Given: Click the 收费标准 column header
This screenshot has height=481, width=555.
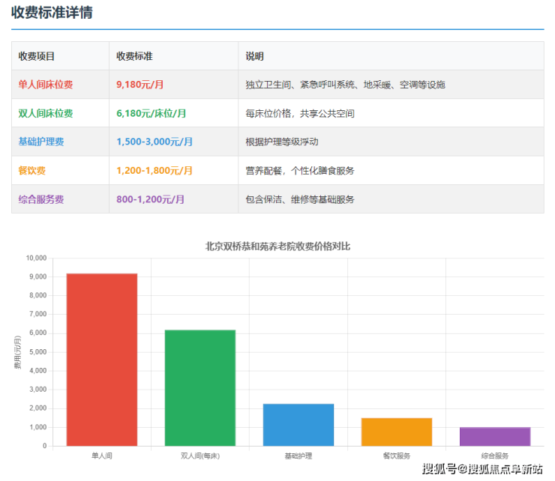Looking at the screenshot, I should point(135,56).
